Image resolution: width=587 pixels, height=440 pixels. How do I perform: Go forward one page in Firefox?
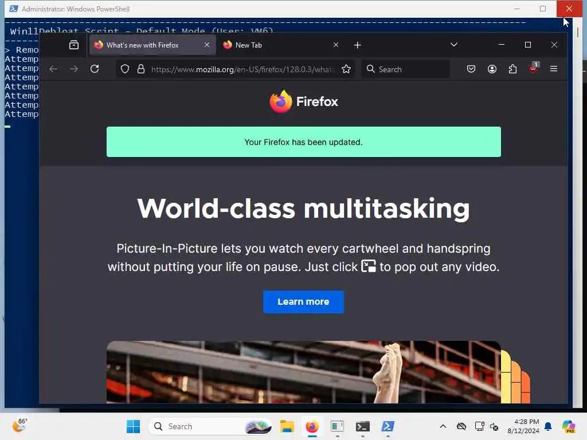[x=74, y=69]
